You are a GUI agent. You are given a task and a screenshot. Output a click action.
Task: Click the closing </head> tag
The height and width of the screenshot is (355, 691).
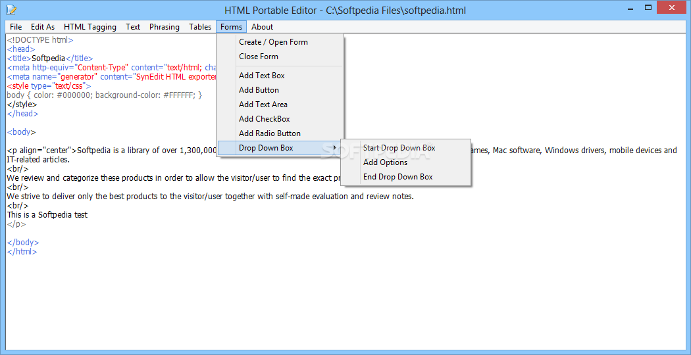[22, 114]
